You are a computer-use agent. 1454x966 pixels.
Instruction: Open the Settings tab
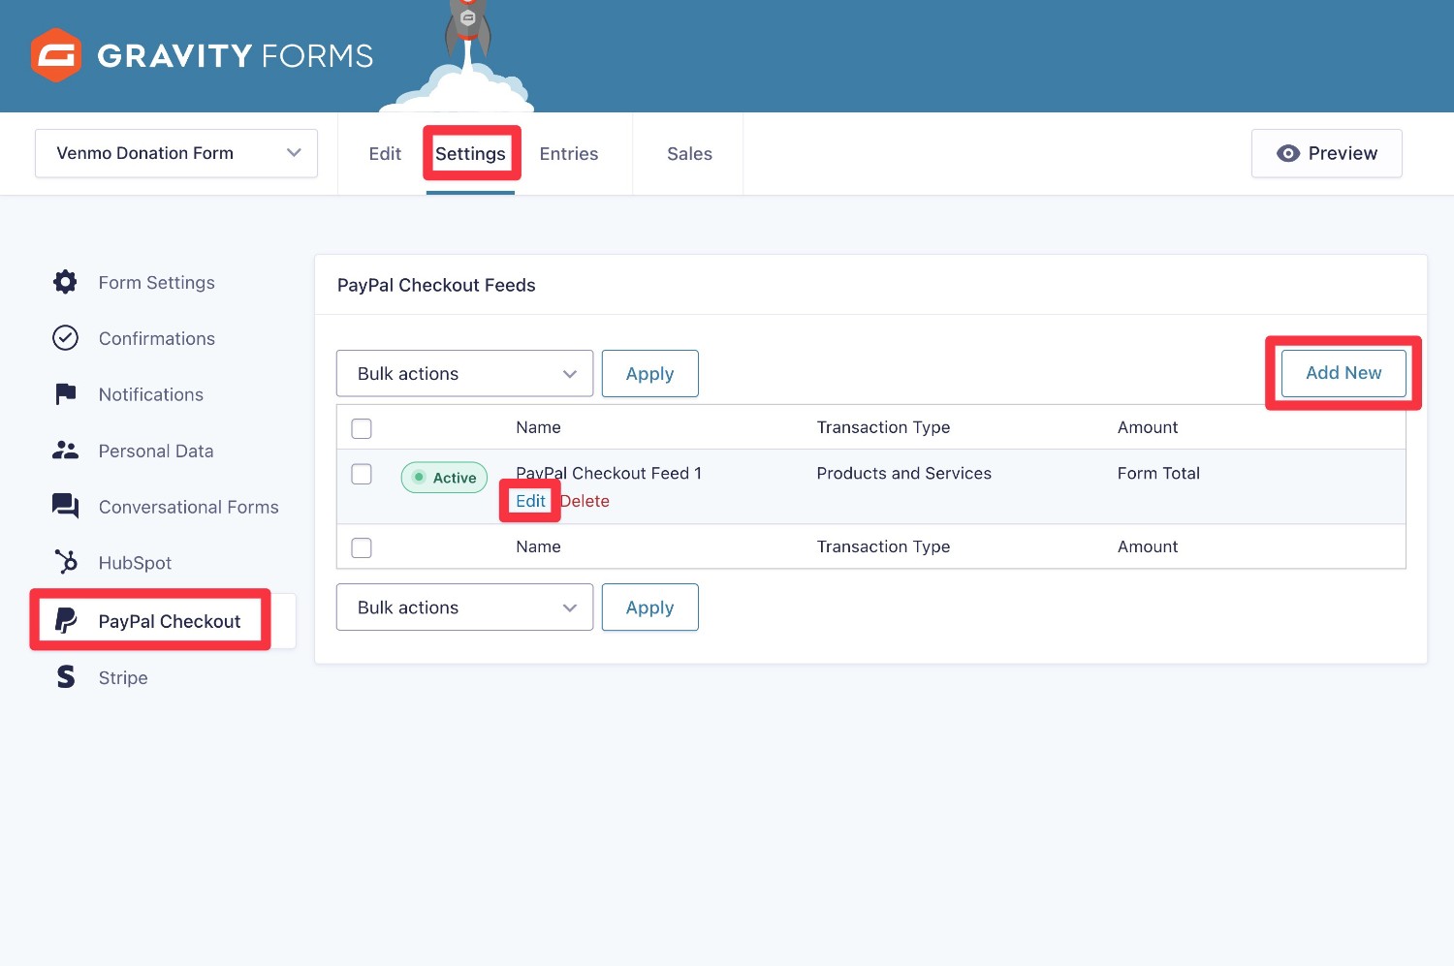tap(470, 153)
